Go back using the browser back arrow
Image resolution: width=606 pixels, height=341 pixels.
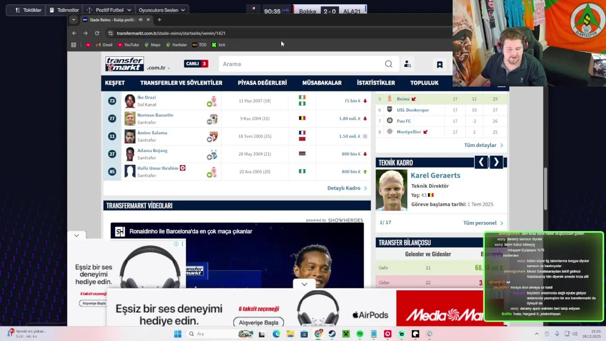(74, 33)
